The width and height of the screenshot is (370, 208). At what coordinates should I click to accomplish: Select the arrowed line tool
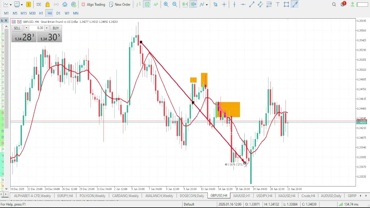295,4
